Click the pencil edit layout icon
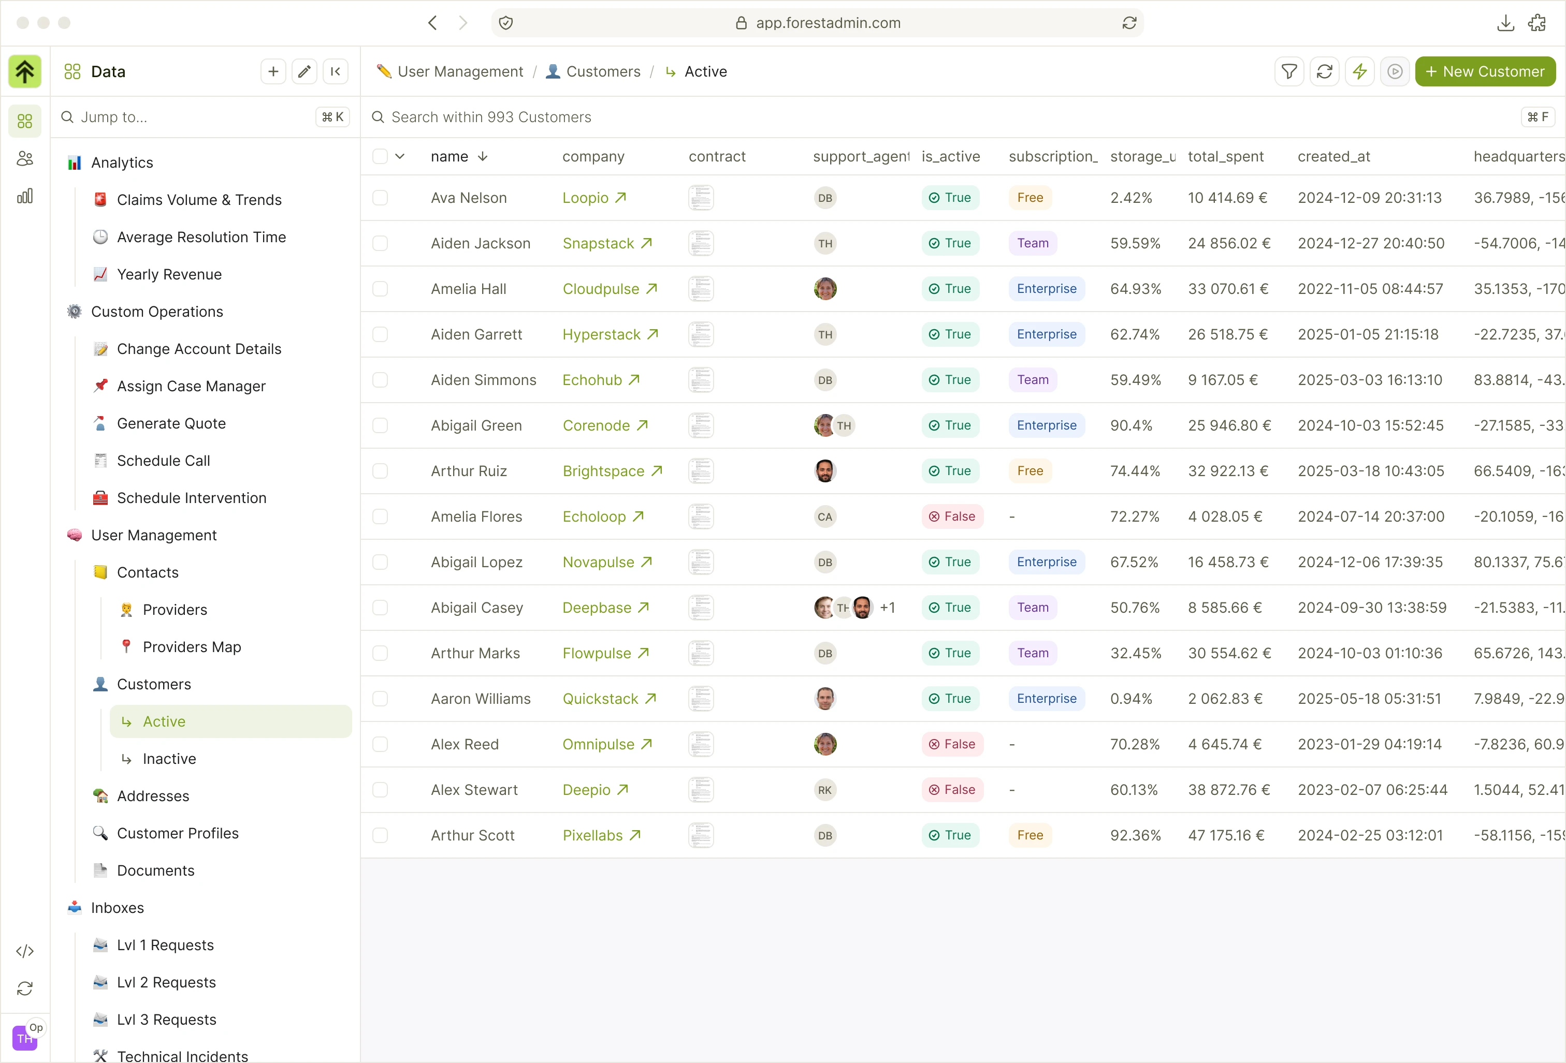The image size is (1566, 1063). tap(304, 71)
